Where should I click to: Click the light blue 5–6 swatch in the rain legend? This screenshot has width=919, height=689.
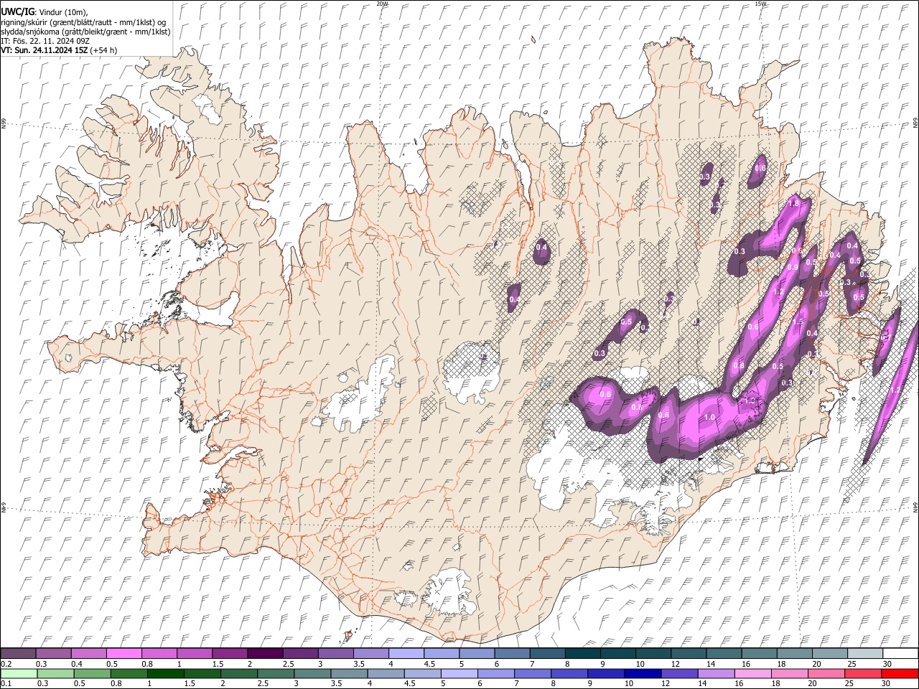[x=459, y=673]
